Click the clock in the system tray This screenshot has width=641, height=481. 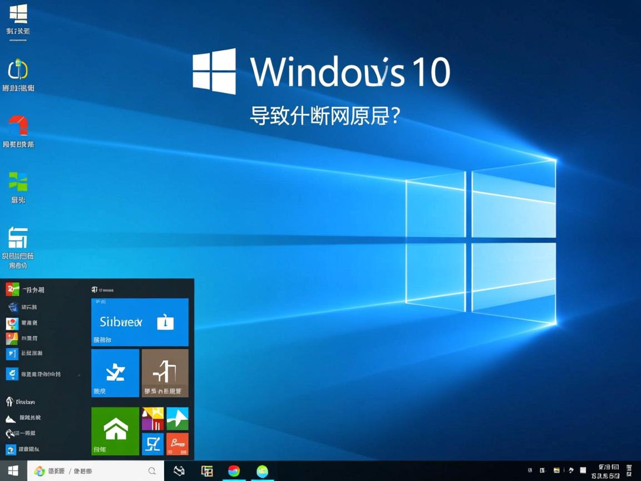[608, 469]
